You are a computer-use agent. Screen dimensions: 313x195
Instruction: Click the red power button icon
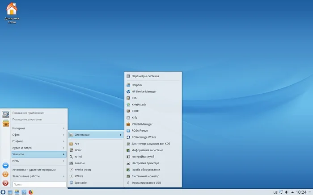click(x=5, y=183)
